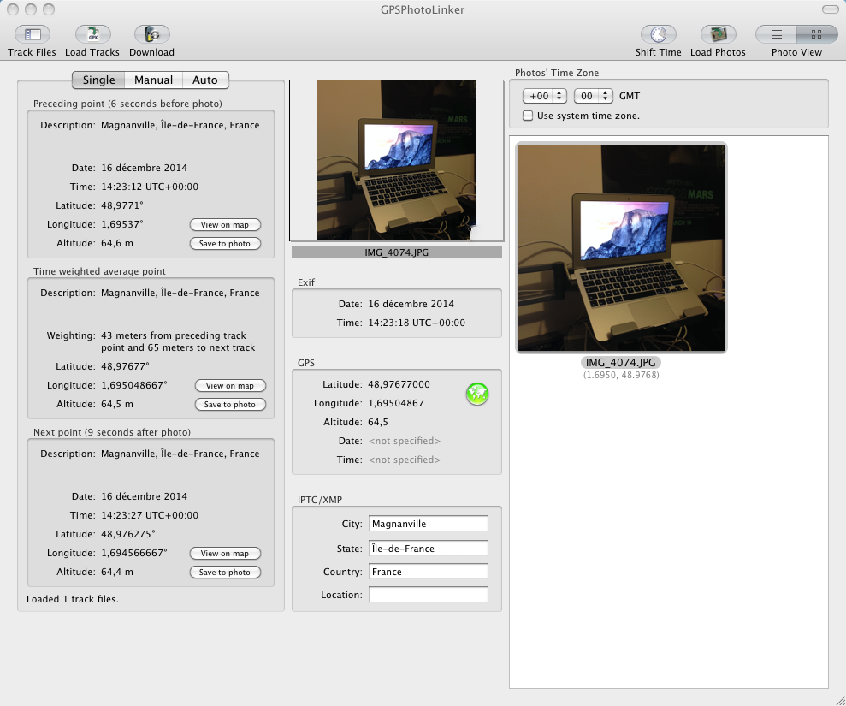846x706 pixels.
Task: Click the State field with Île-de-France
Action: [429, 549]
